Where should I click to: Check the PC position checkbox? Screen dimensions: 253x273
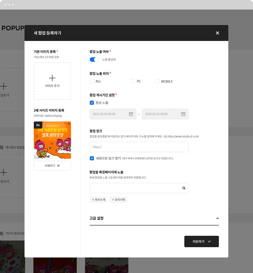tap(133, 81)
